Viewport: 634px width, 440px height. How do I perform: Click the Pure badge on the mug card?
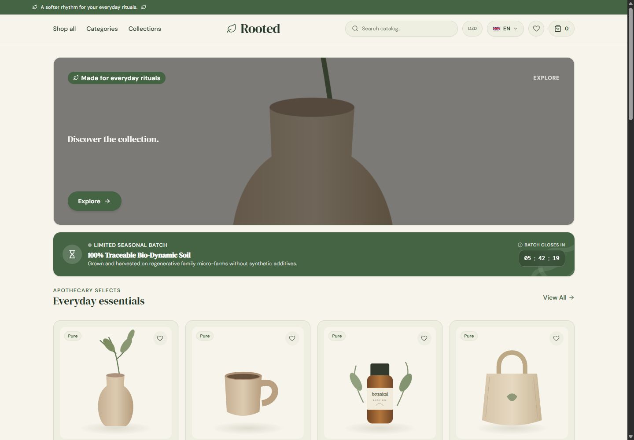point(205,336)
